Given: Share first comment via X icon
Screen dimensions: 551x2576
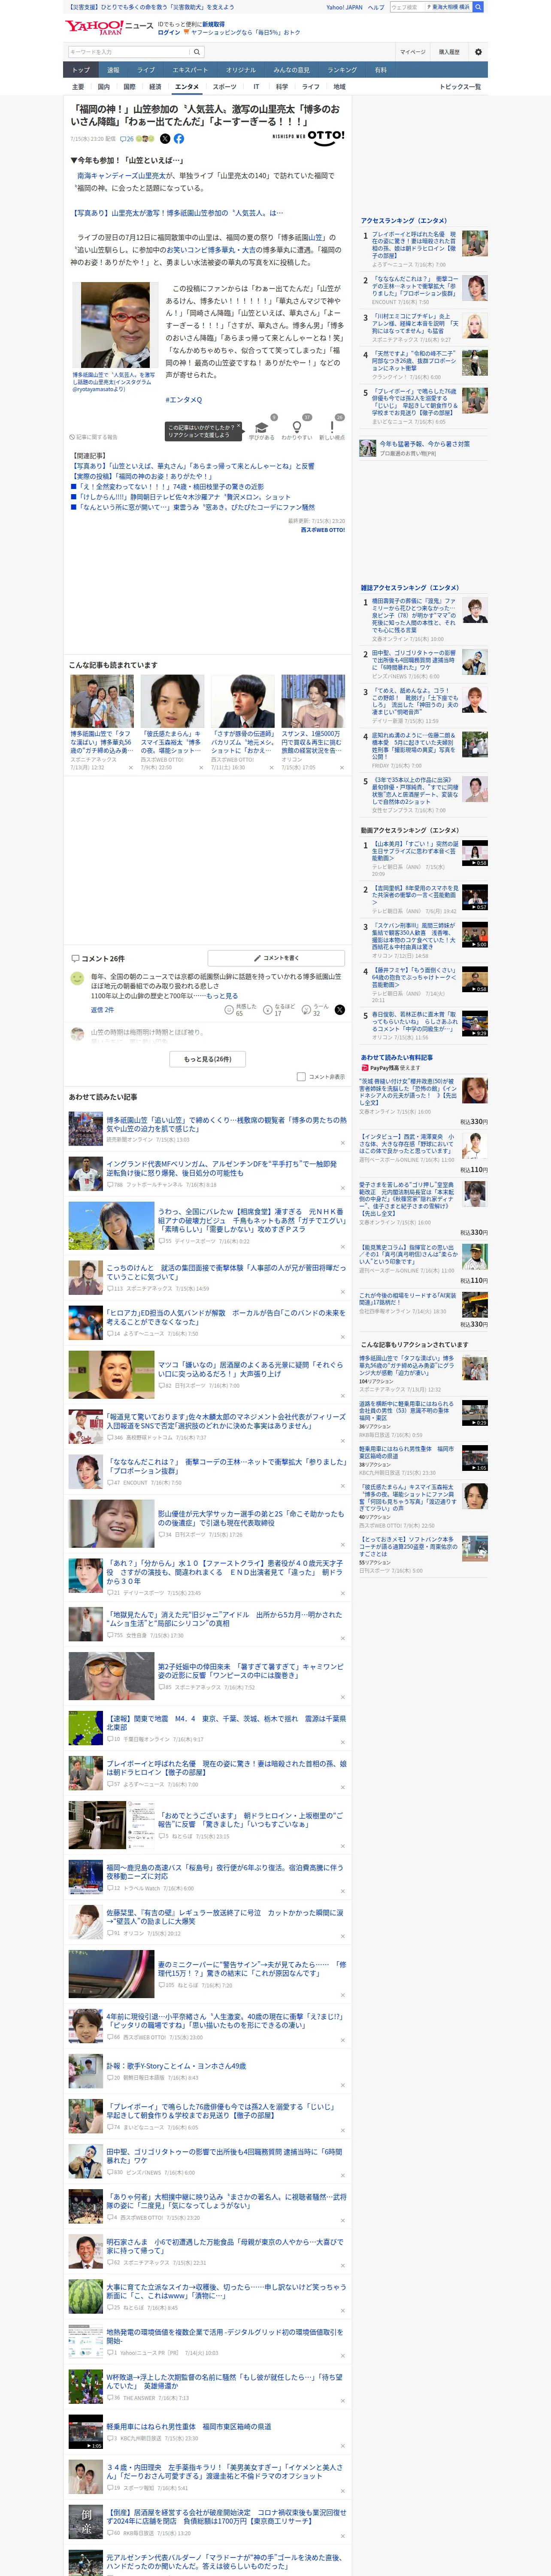Looking at the screenshot, I should tap(340, 1010).
